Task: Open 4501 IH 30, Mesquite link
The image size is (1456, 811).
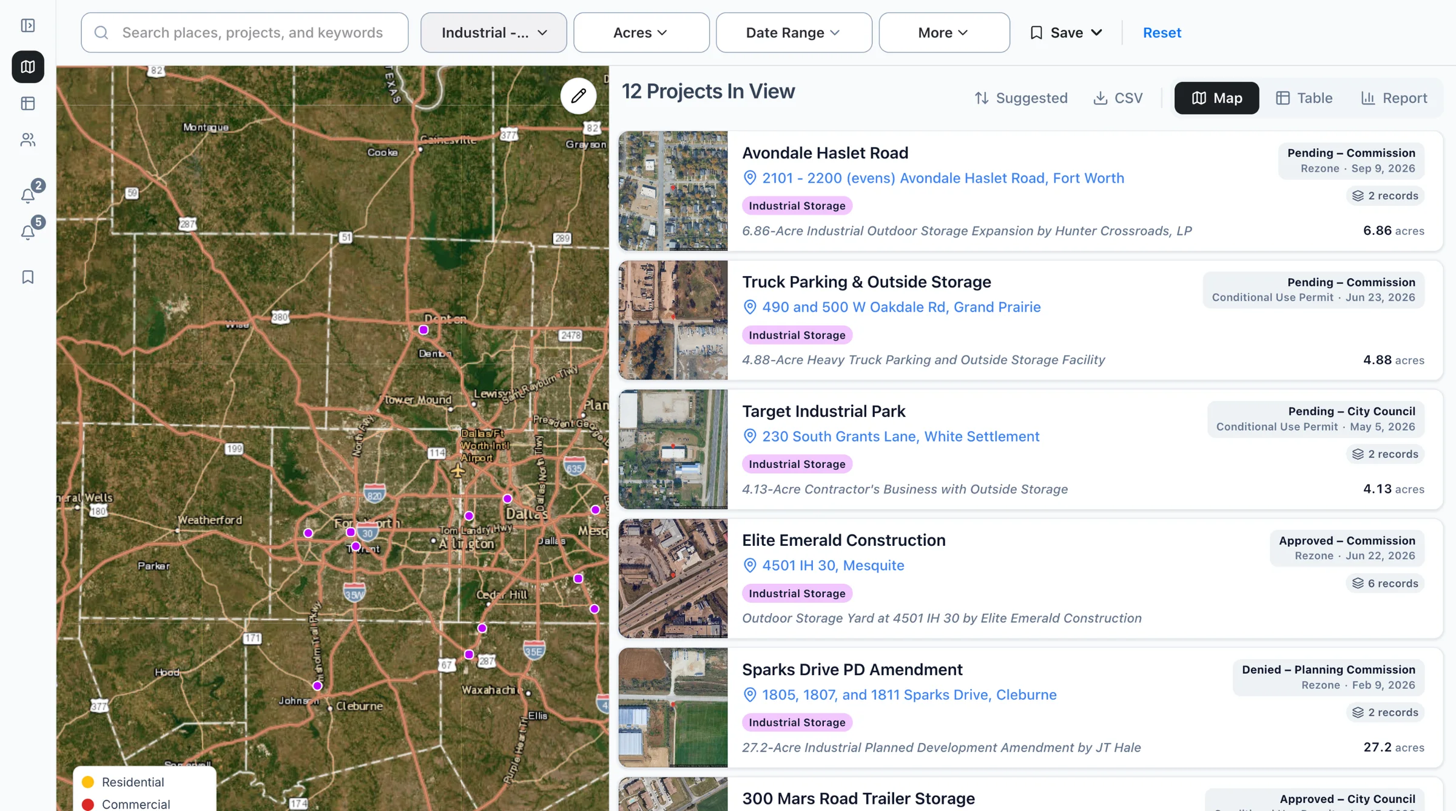Action: coord(833,565)
